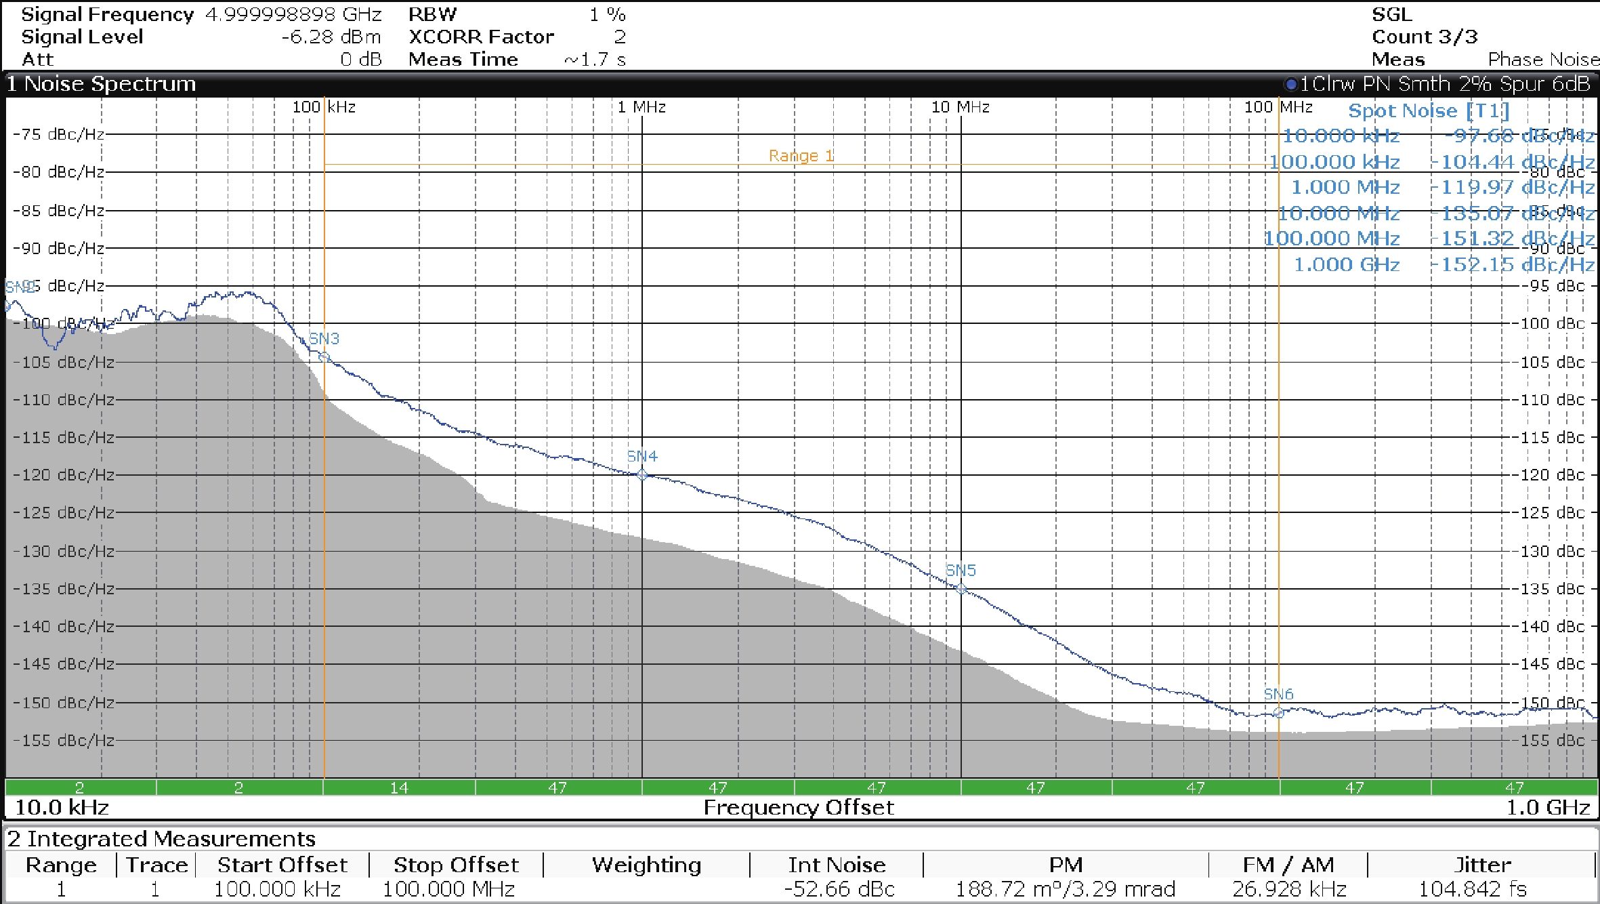Open the XCORR Factor setting
Image resolution: width=1600 pixels, height=904 pixels.
coord(619,37)
